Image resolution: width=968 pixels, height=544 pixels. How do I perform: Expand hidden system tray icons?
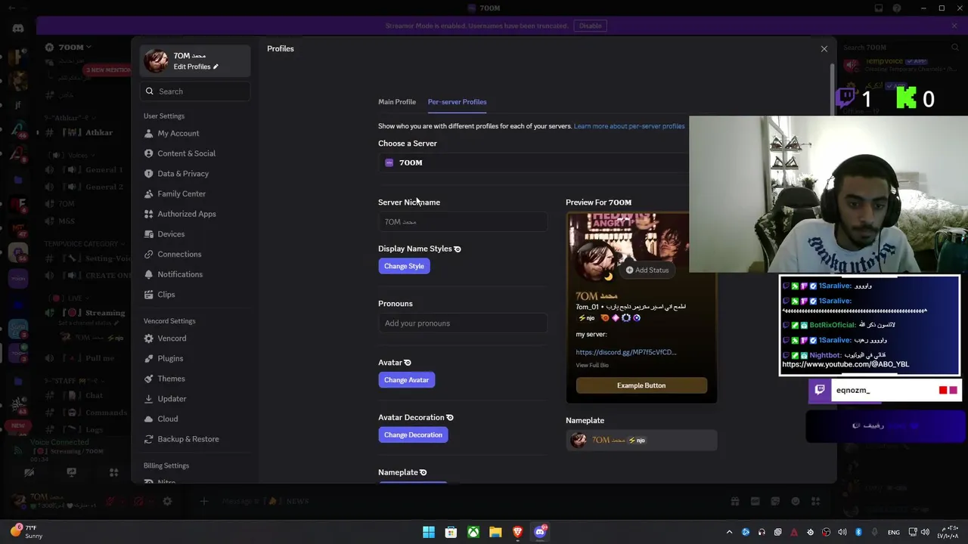tap(729, 532)
